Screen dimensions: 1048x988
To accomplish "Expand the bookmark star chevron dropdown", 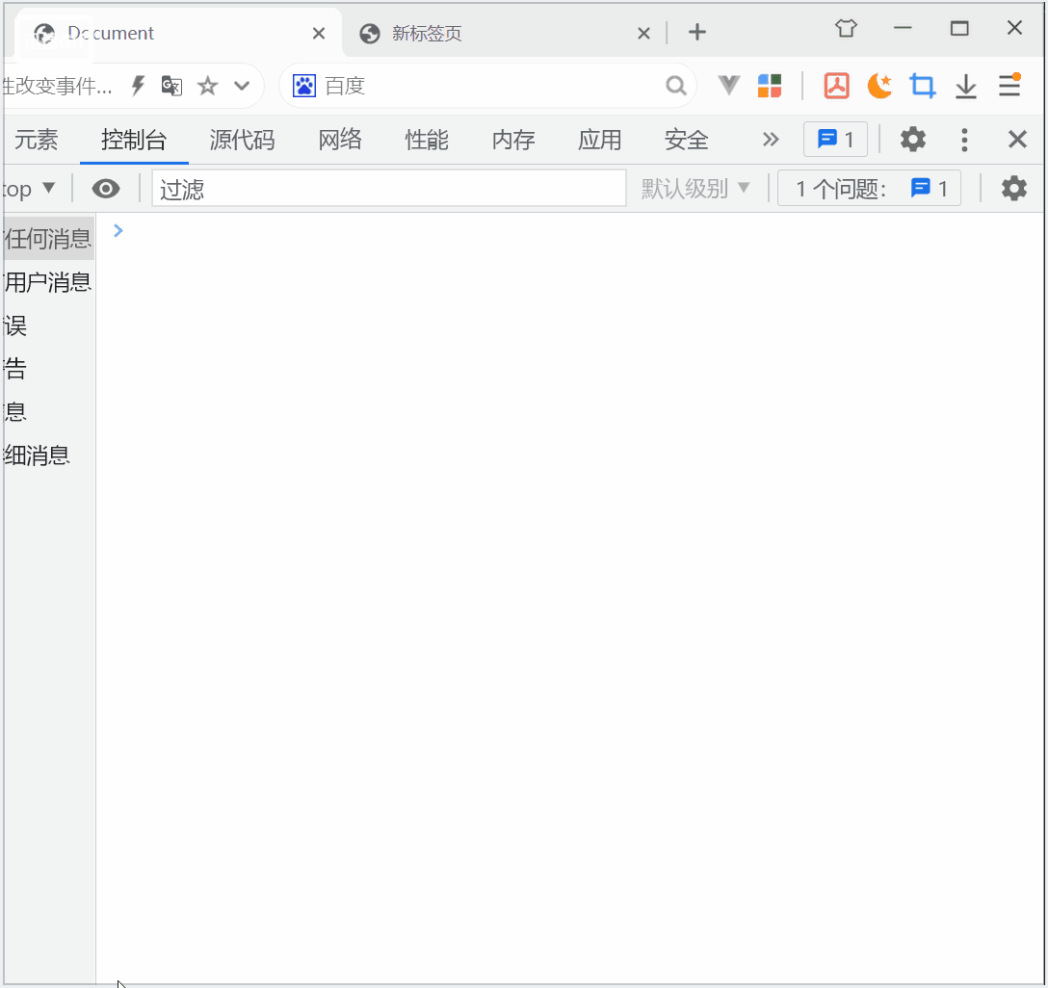I will pyautogui.click(x=241, y=86).
